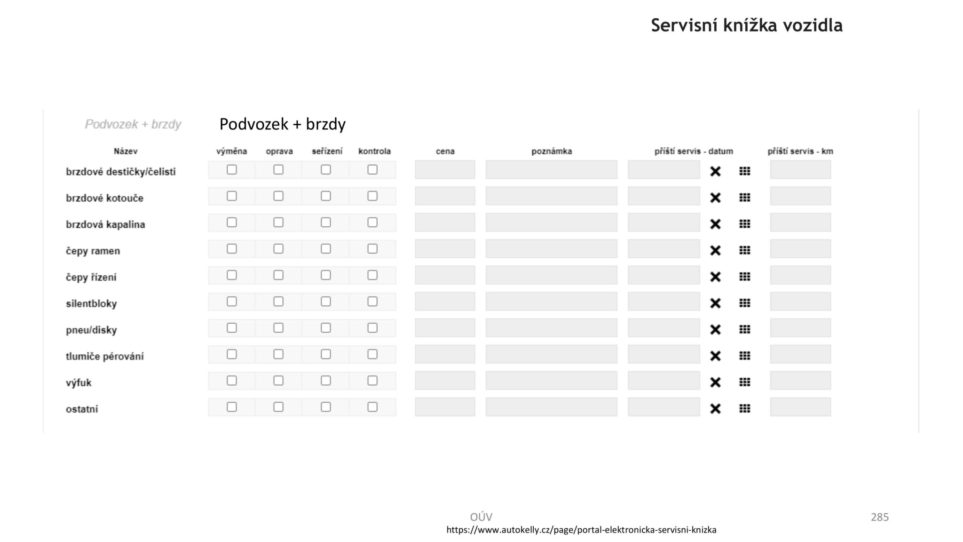This screenshot has width=963, height=542.
Task: Open calendar picker for pneu/disky row
Action: (744, 329)
